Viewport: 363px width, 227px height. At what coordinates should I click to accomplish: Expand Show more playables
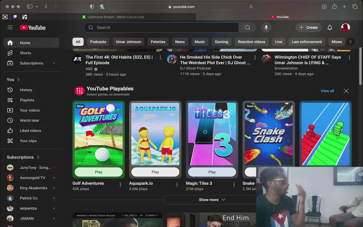tap(212, 200)
